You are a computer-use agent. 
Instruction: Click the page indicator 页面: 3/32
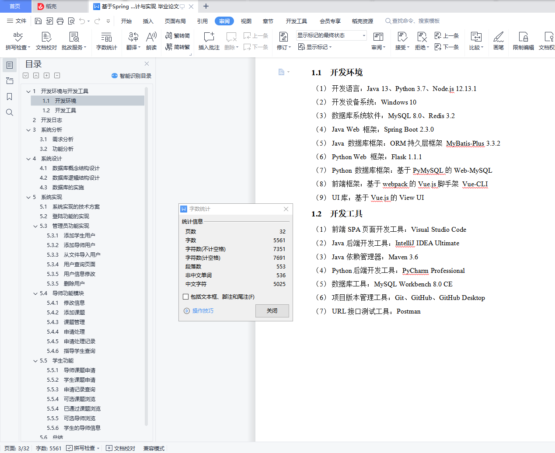(x=17, y=448)
